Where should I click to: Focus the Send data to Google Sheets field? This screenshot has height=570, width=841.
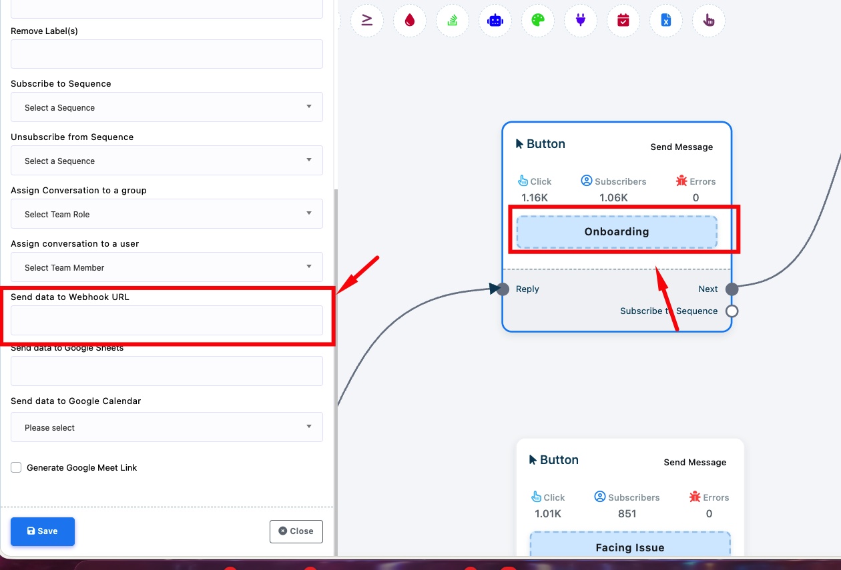(167, 371)
